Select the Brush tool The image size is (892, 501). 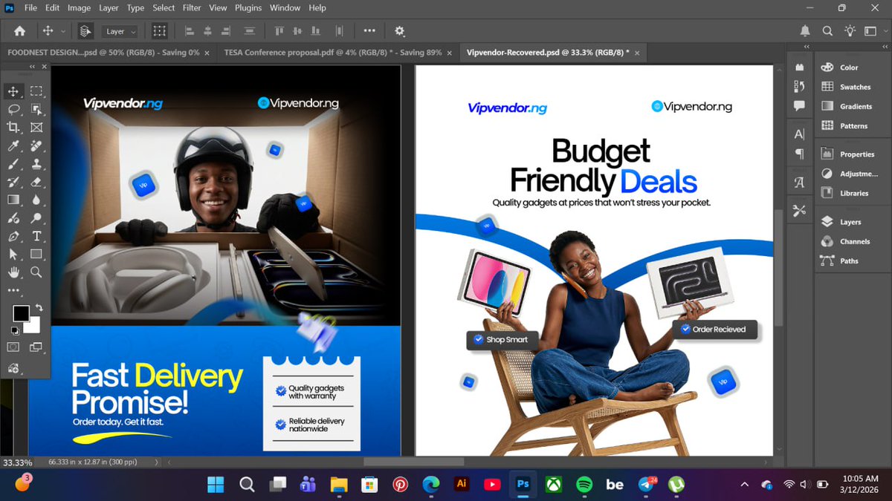(x=13, y=163)
